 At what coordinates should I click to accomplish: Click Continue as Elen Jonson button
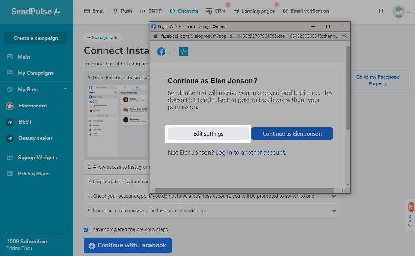pyautogui.click(x=292, y=133)
